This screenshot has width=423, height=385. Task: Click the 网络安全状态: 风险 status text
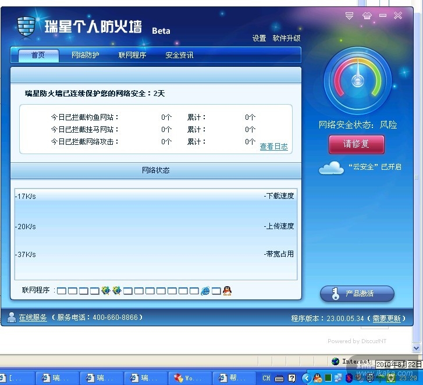pos(358,125)
